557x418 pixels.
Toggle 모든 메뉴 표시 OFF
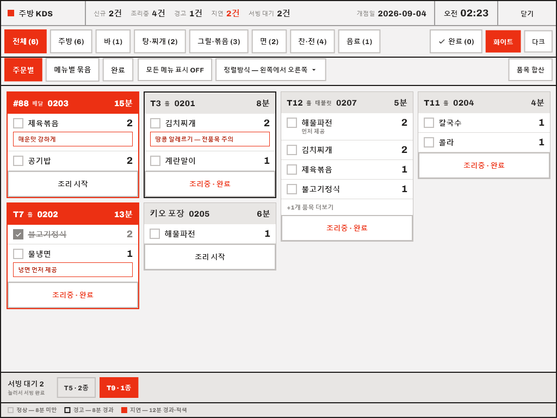pos(175,70)
